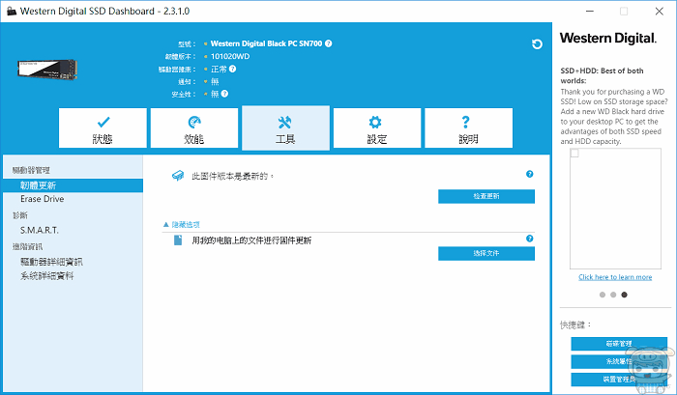Click firmware version 101020WD text
The image size is (677, 395).
pyautogui.click(x=230, y=56)
